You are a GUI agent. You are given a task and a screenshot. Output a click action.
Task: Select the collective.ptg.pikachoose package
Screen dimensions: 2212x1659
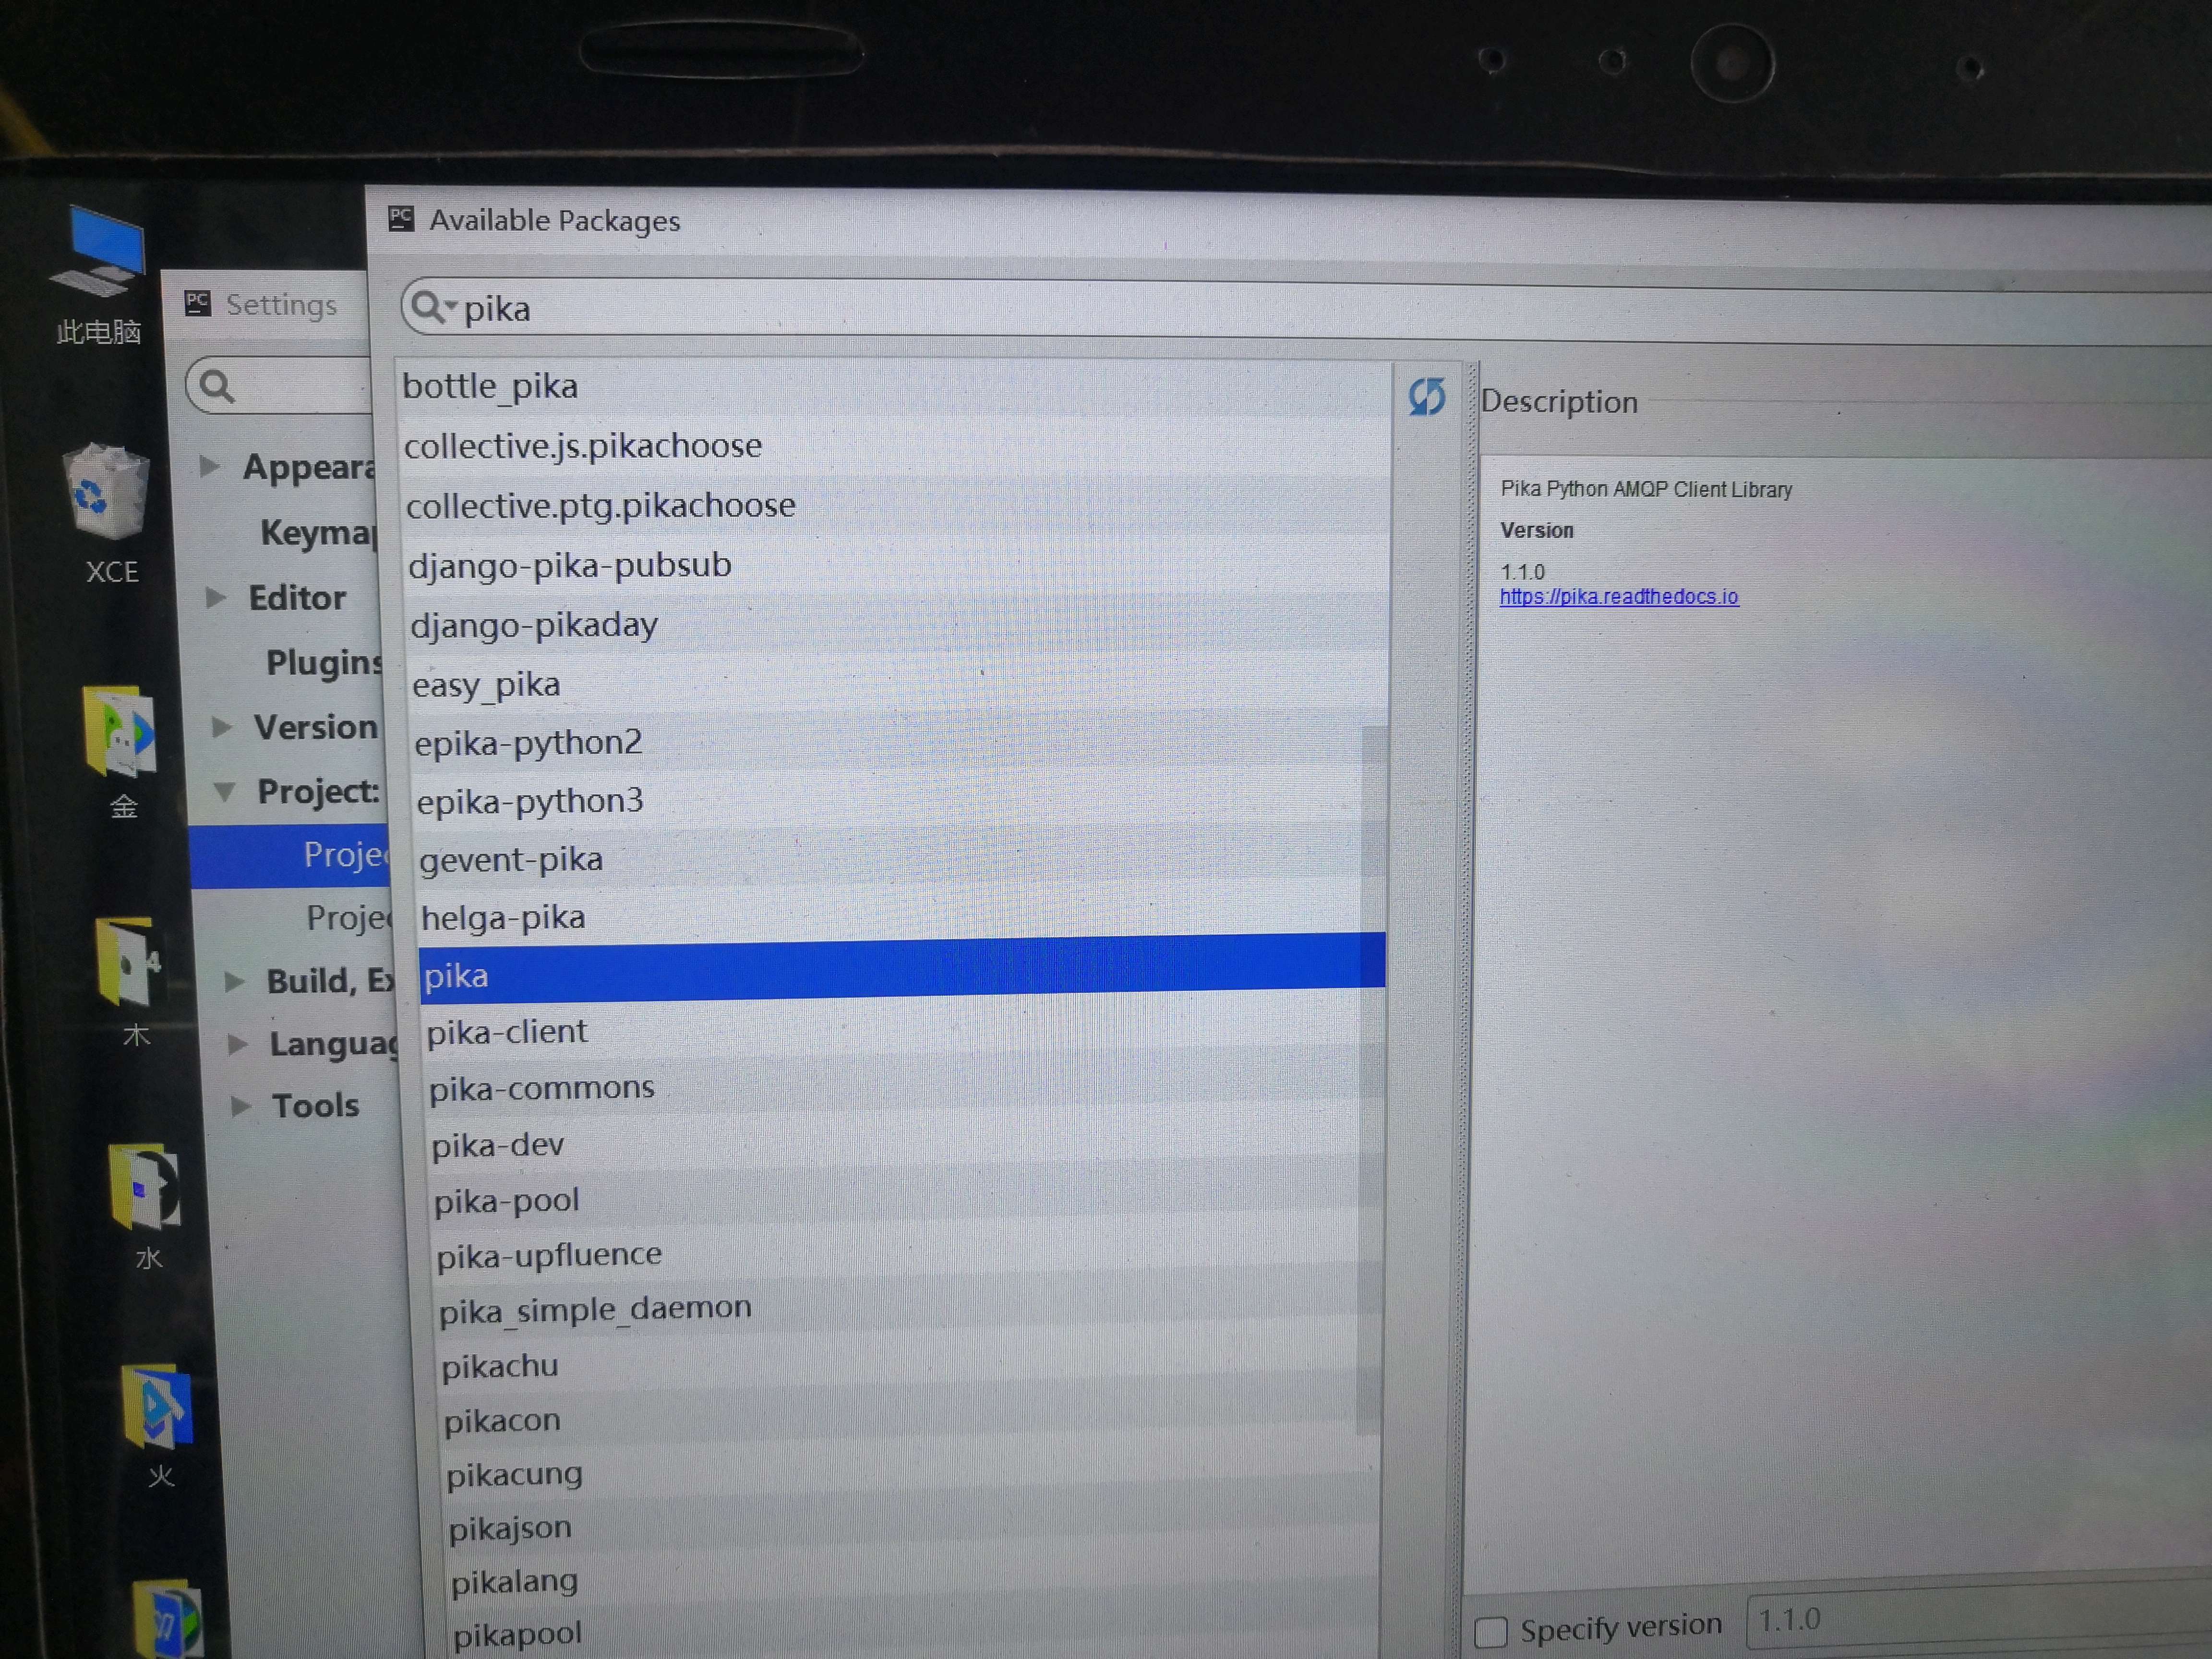tap(897, 505)
